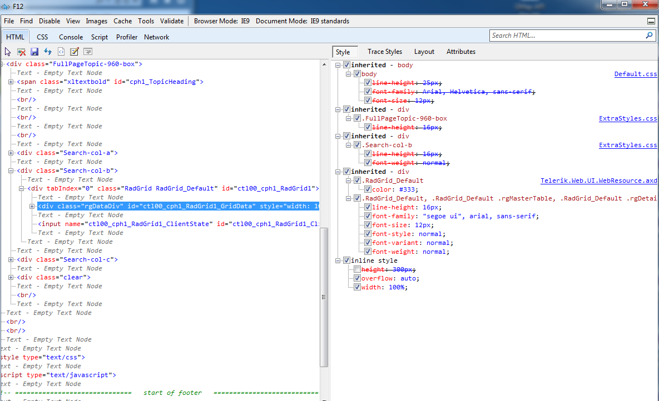Expand the span xltextbold node
Image resolution: width=659 pixels, height=401 pixels.
pyautogui.click(x=11, y=82)
